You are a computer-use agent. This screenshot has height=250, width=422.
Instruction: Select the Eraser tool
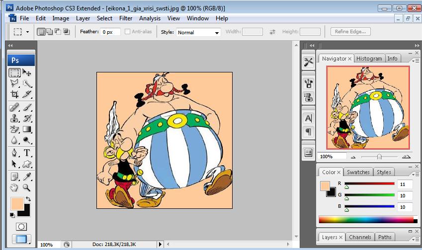click(14, 129)
